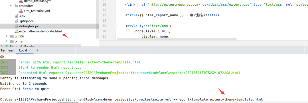Screen dimensions: 308x103
Task: Expand the crm06 folder
Action: pyautogui.click(x=7, y=36)
